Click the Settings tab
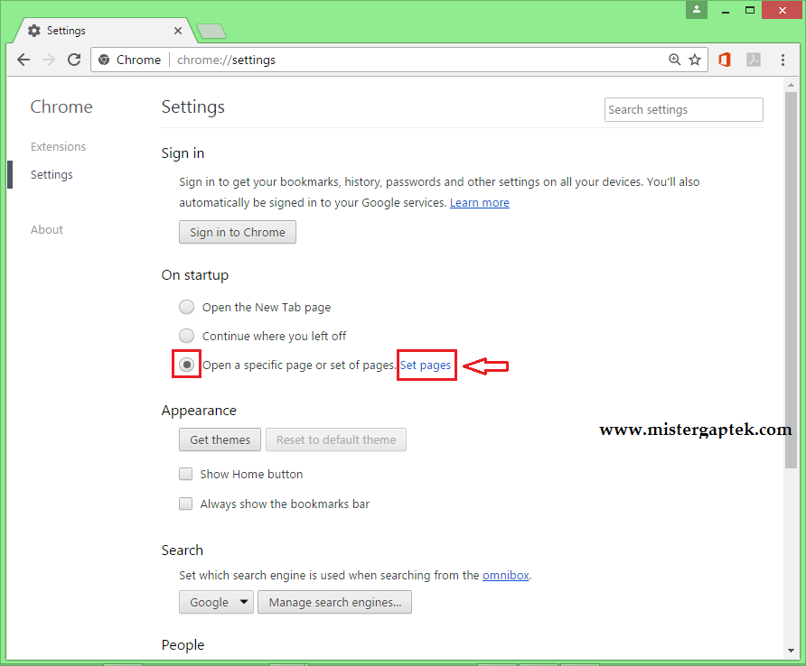Viewport: 806px width, 666px height. 106,31
